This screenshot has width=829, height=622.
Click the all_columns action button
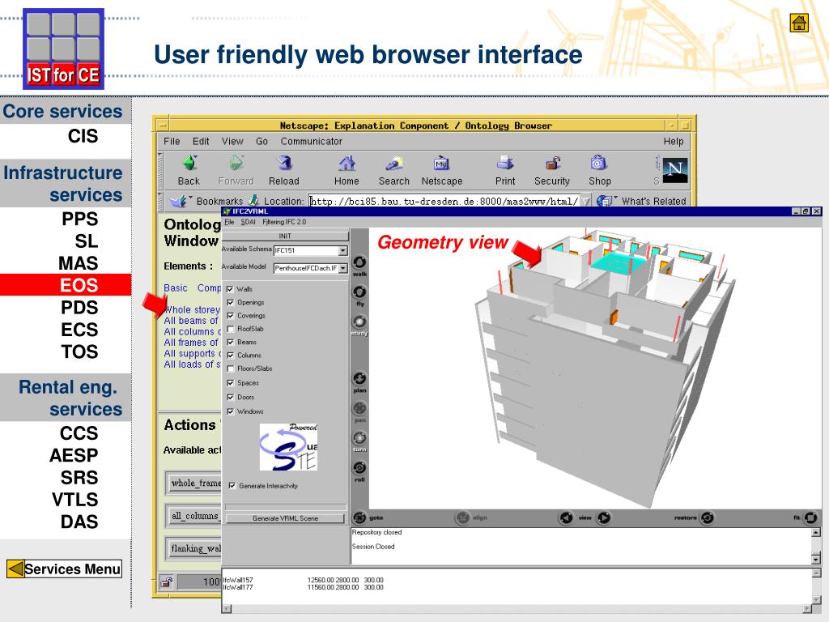[194, 516]
